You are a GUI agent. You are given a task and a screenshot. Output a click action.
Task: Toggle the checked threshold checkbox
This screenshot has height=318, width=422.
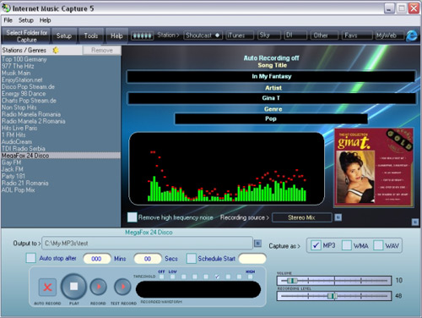coord(217,277)
